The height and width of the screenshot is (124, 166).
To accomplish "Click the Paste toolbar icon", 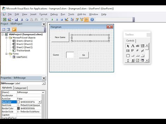I will [31, 20].
